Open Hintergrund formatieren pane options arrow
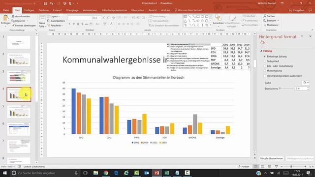The width and height of the screenshot is (315, 177). coord(302,36)
